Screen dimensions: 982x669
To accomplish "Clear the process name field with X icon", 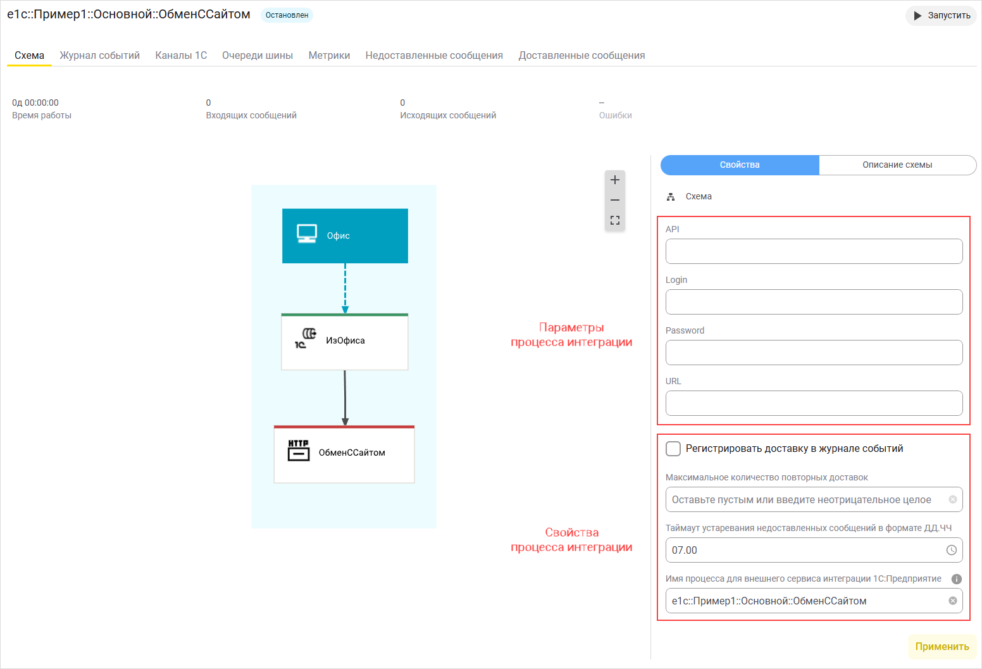I will (x=952, y=601).
